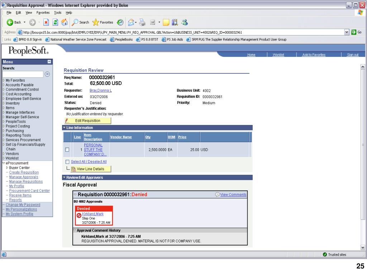Click the Mail envelope toolbar icon
The image size is (367, 275).
click(131, 23)
